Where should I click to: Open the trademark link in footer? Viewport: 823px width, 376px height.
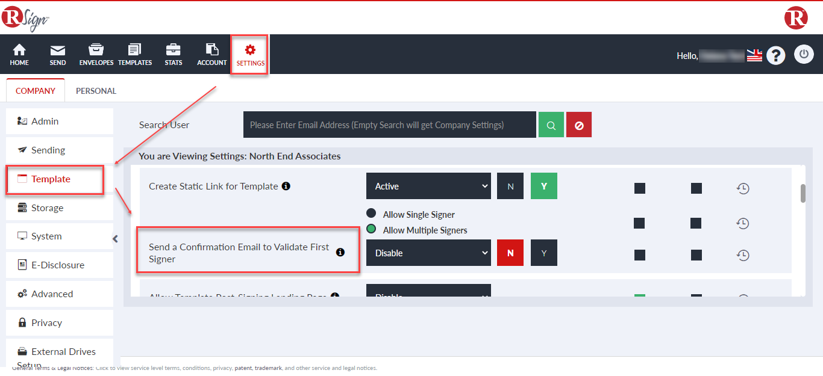click(268, 368)
